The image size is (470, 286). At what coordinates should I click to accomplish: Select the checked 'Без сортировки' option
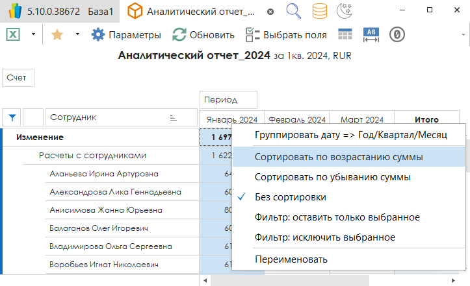pyautogui.click(x=290, y=197)
